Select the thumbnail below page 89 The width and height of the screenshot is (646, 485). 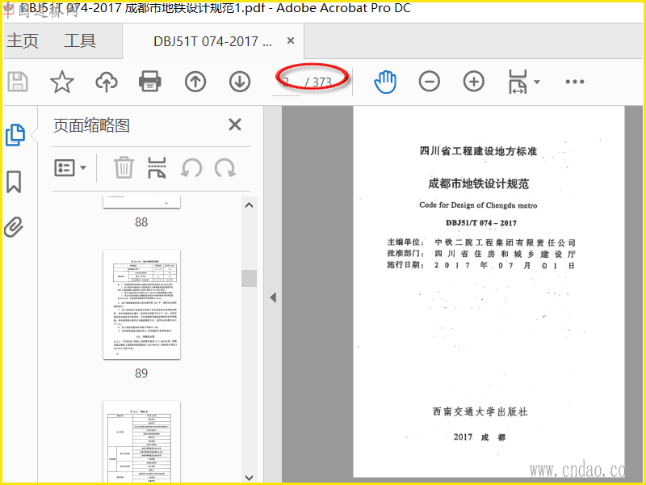[142, 441]
